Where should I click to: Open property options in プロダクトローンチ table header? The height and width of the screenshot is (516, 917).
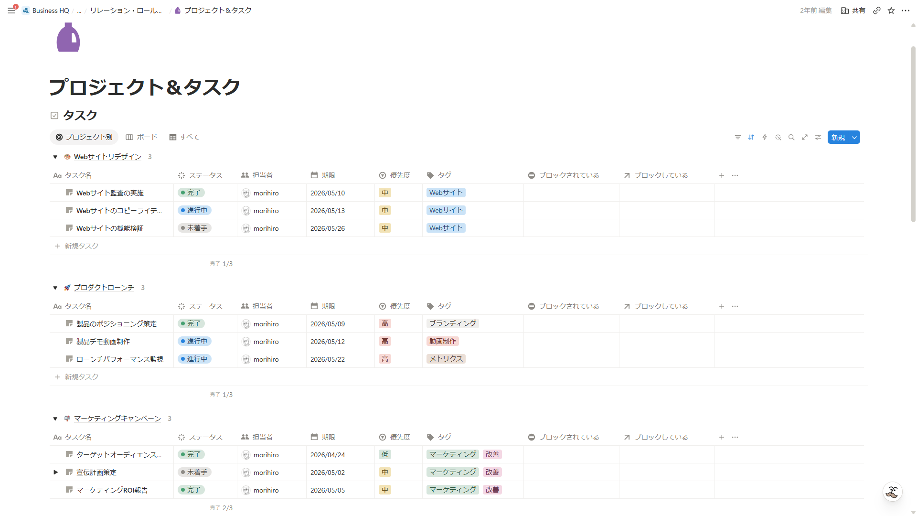click(735, 306)
